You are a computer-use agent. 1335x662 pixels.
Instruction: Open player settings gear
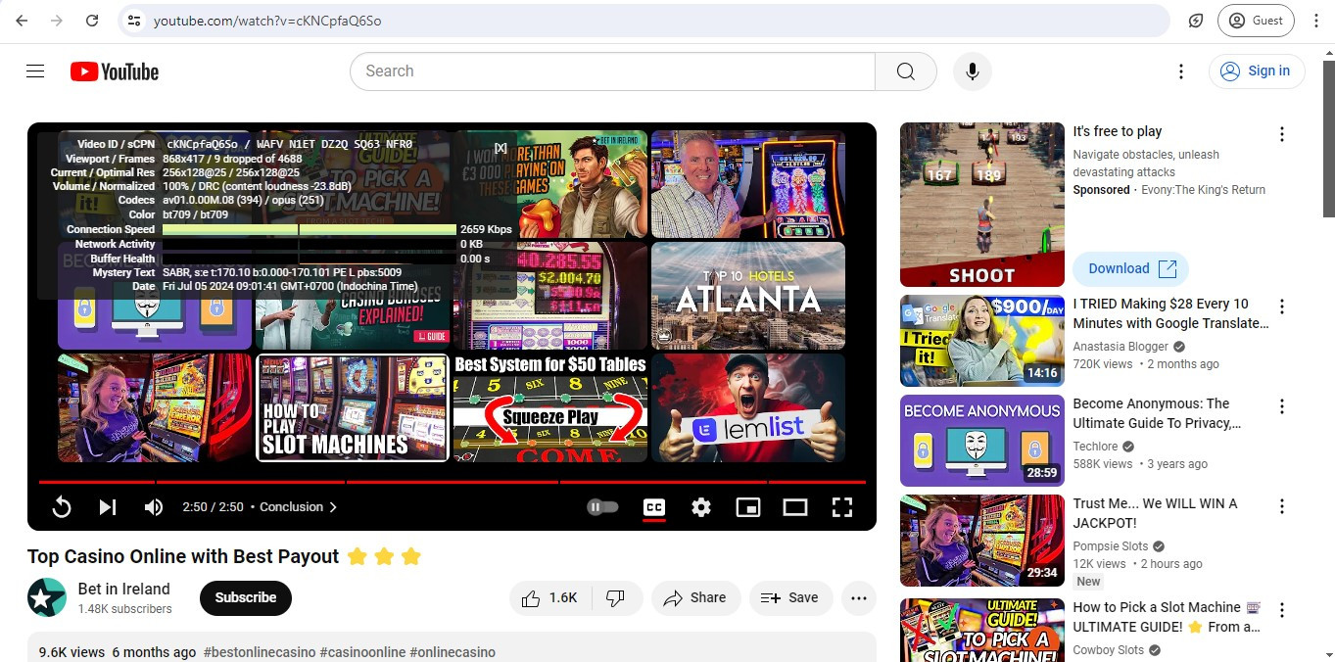[701, 507]
